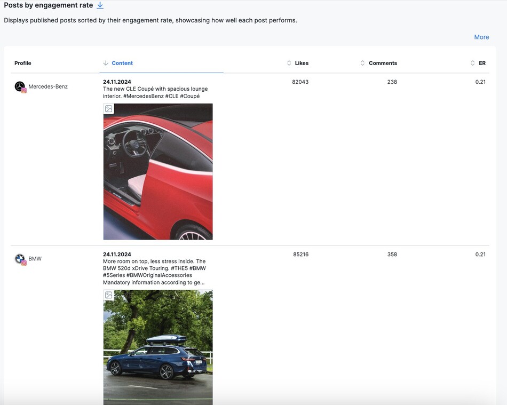Select likes value 85216
This screenshot has height=405, width=507.
pyautogui.click(x=300, y=255)
